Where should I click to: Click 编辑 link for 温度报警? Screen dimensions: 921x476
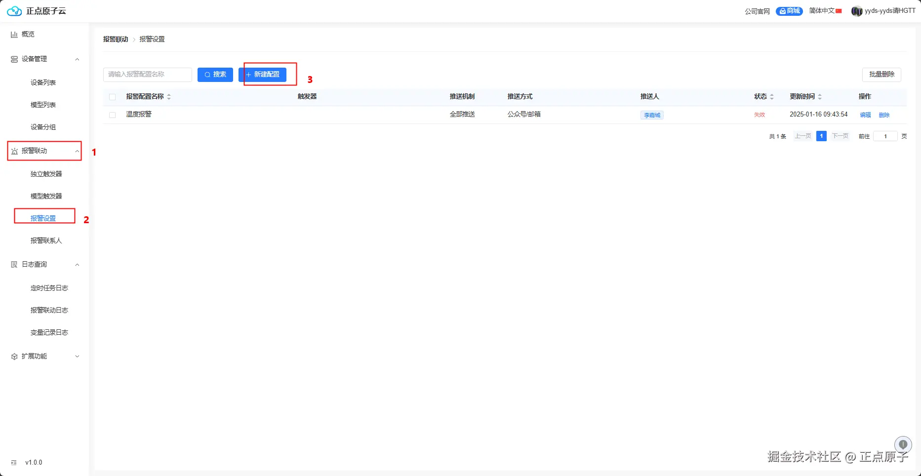865,115
